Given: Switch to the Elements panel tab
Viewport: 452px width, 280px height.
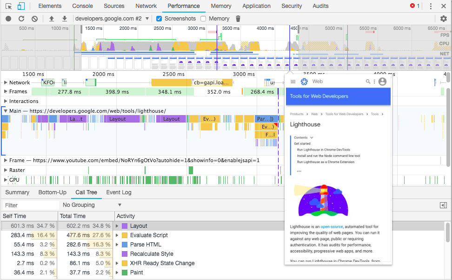Looking at the screenshot, I should point(50,6).
